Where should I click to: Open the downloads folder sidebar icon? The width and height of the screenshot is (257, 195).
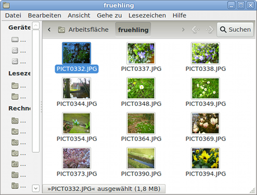click(15, 153)
